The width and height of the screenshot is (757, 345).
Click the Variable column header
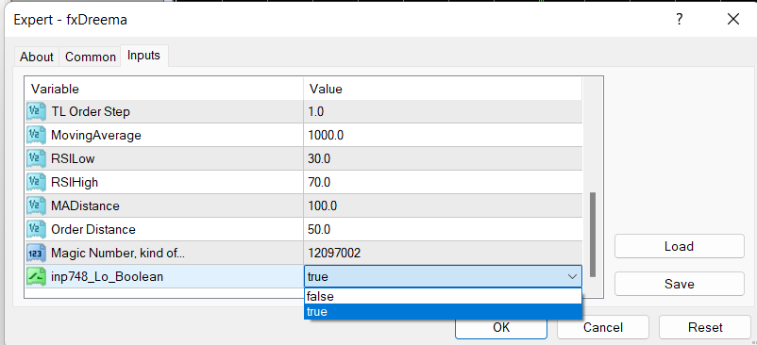point(164,90)
